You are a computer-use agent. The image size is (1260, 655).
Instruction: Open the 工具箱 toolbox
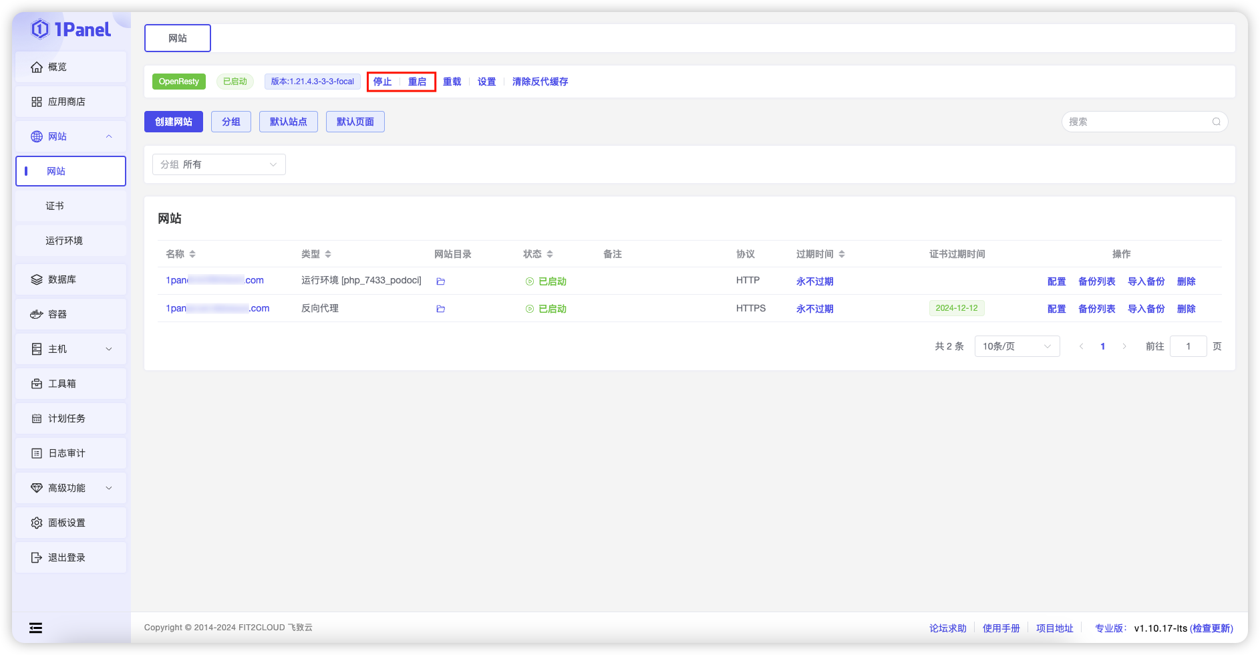pyautogui.click(x=62, y=384)
